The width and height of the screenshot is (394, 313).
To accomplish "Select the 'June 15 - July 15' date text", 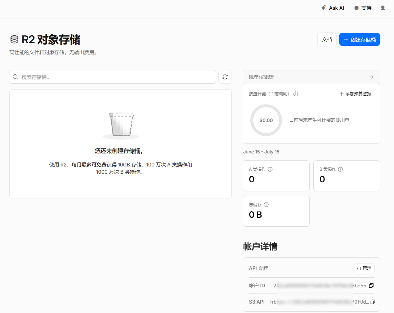I will pos(261,152).
